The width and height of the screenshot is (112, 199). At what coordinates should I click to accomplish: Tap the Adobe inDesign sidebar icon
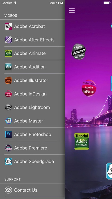[8, 94]
